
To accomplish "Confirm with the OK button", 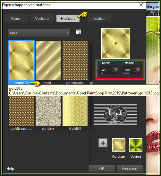I will [102, 169].
